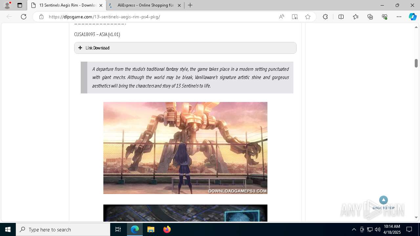Click the CUSA18093 – ASIA (v1.01) text

coord(97,34)
